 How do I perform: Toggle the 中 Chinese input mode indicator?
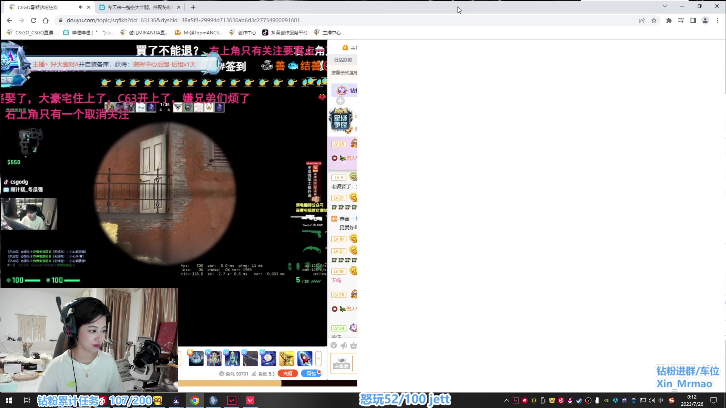click(x=661, y=400)
